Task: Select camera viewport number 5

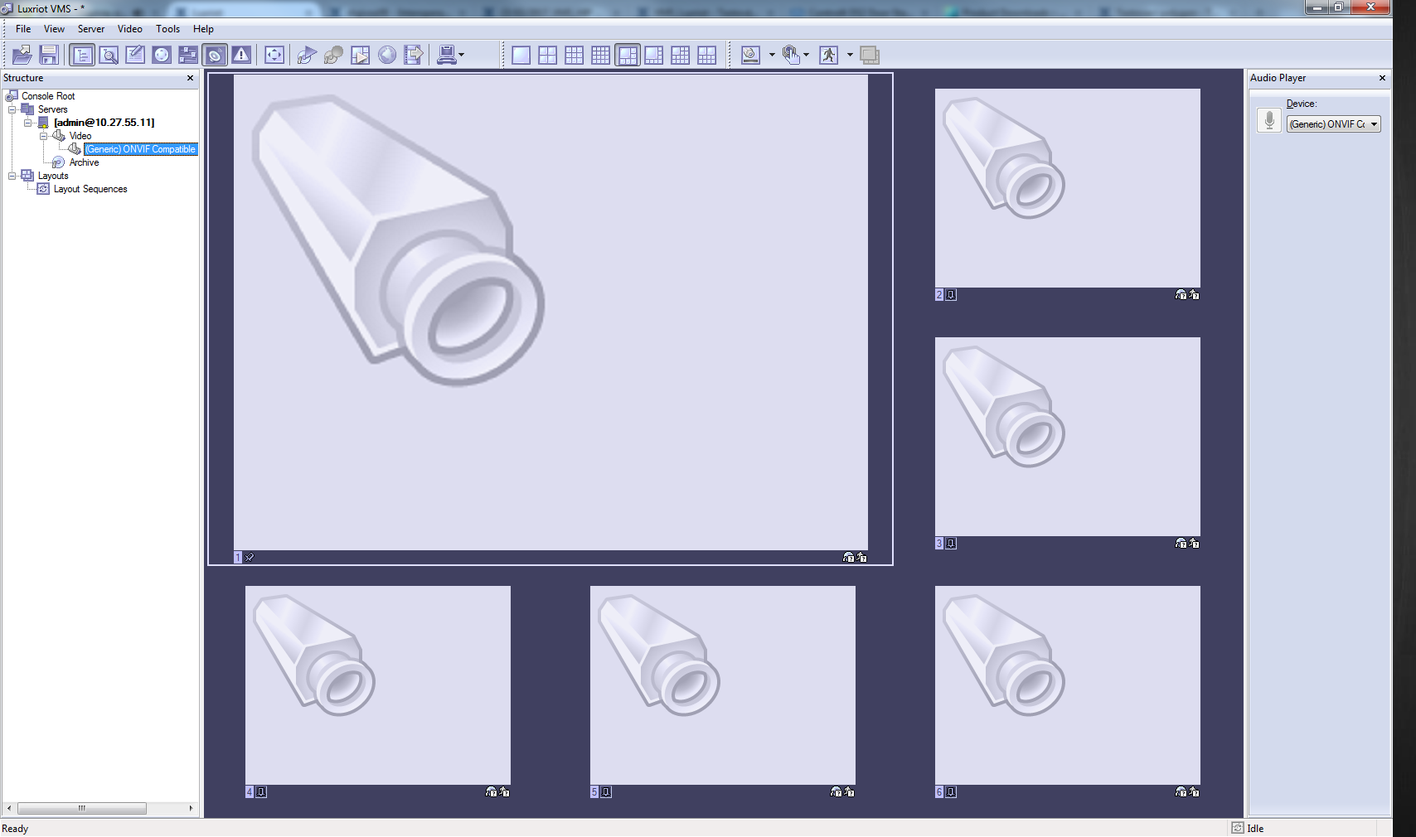Action: tap(722, 685)
